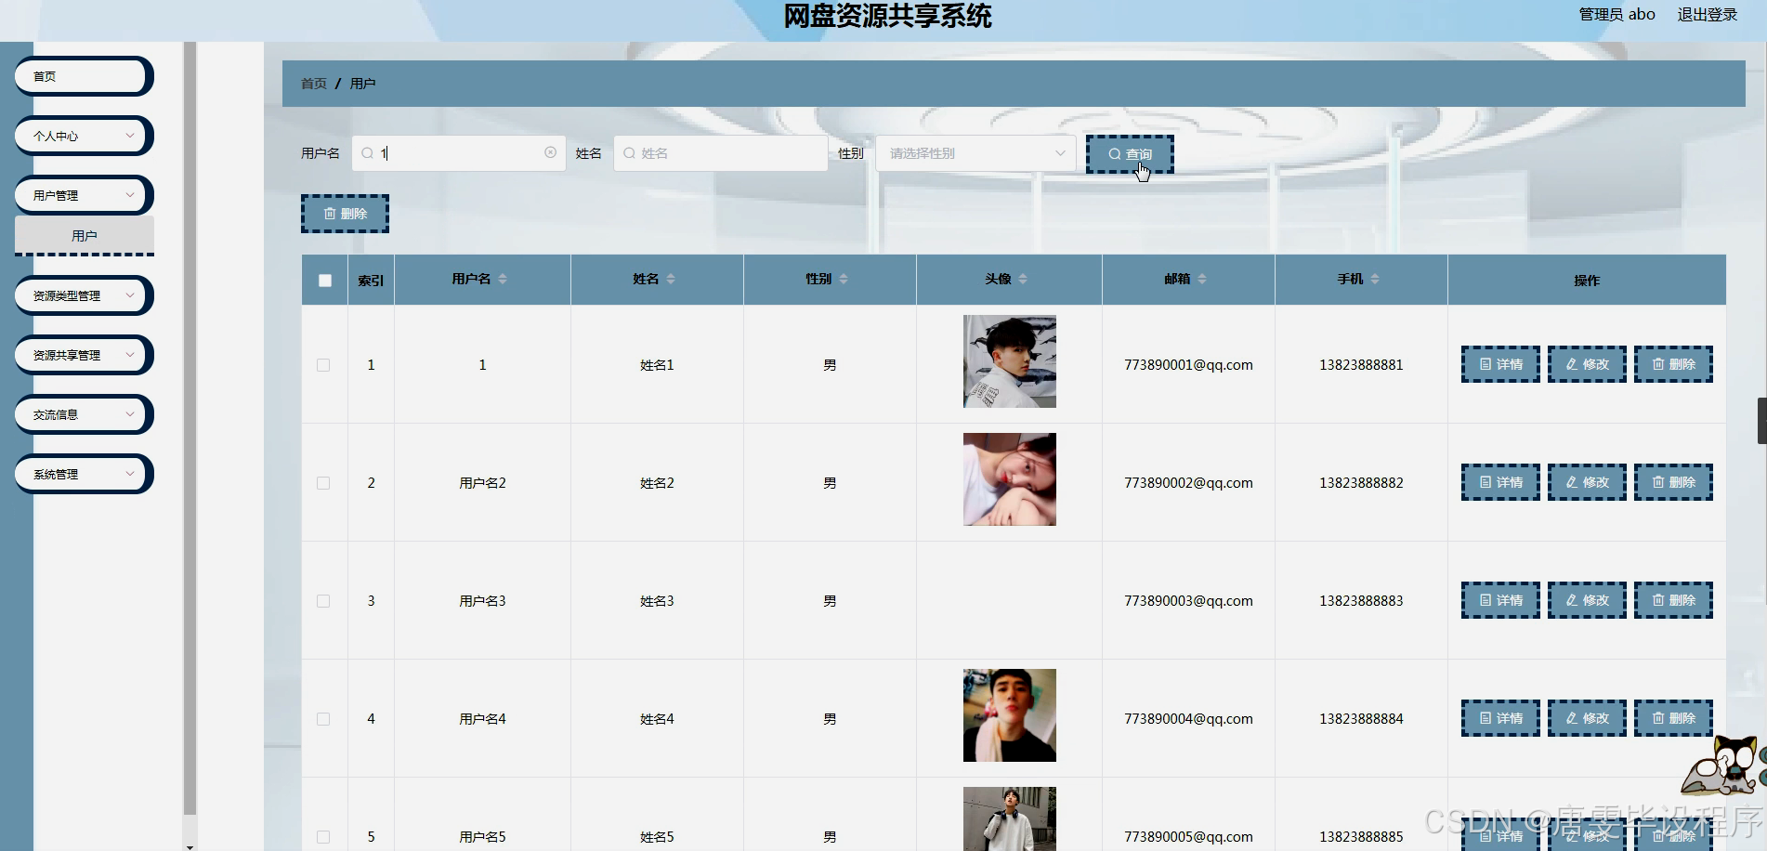The image size is (1767, 851).
Task: Open 详情 for row with 姓名1
Action: point(1500,364)
